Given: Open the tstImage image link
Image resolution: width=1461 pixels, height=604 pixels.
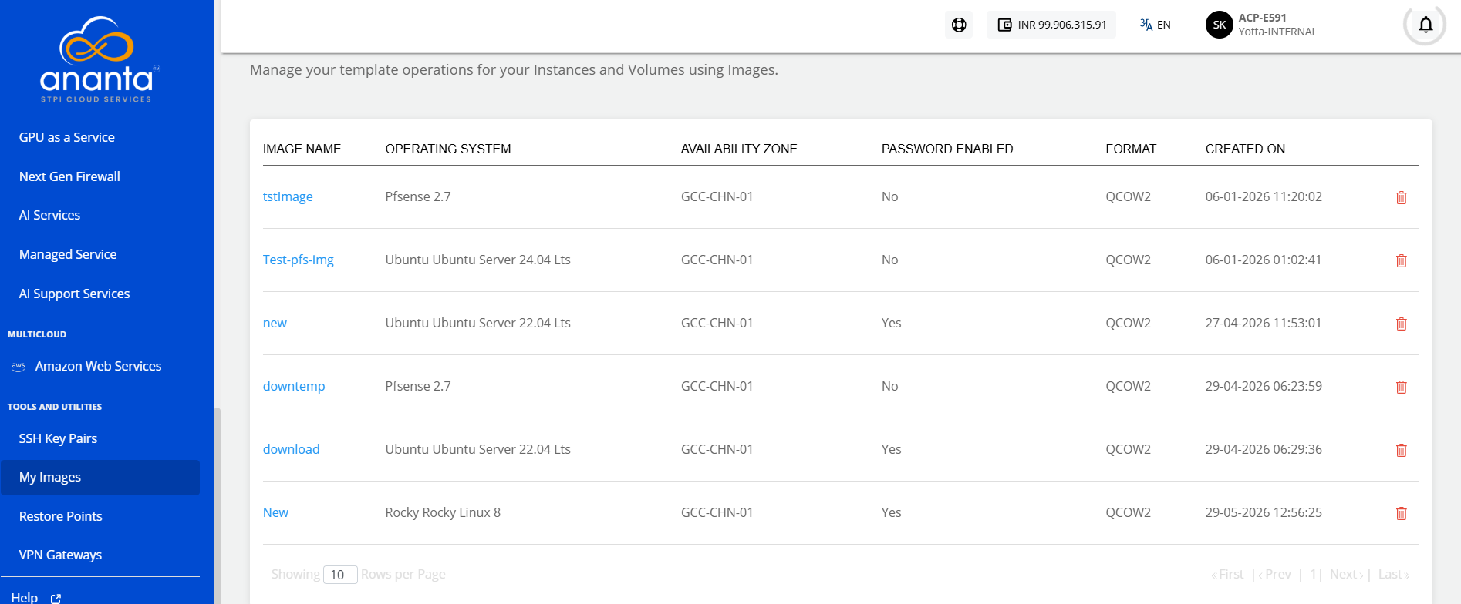Looking at the screenshot, I should click(288, 196).
